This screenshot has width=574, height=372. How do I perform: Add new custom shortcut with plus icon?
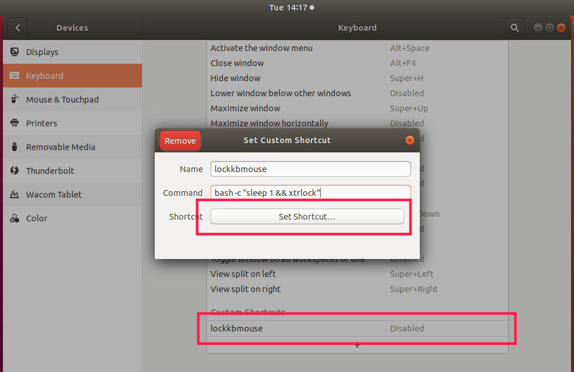click(357, 345)
